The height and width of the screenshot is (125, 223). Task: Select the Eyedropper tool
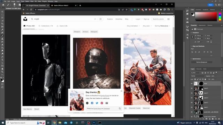click(2, 30)
